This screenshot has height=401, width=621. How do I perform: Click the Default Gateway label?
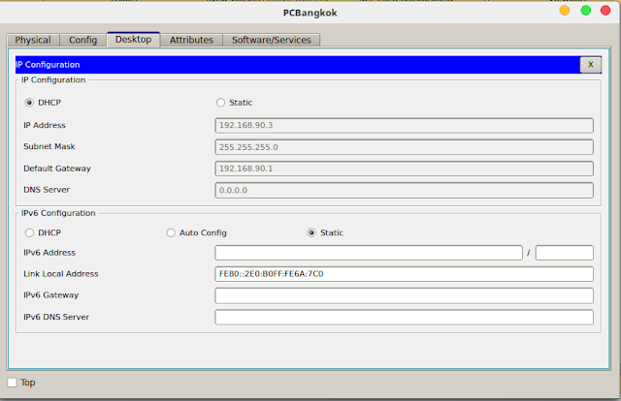tap(57, 169)
